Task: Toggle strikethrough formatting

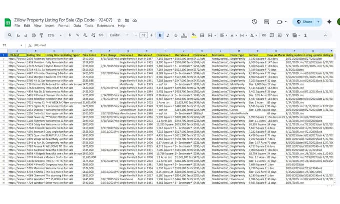Action: click(176, 35)
